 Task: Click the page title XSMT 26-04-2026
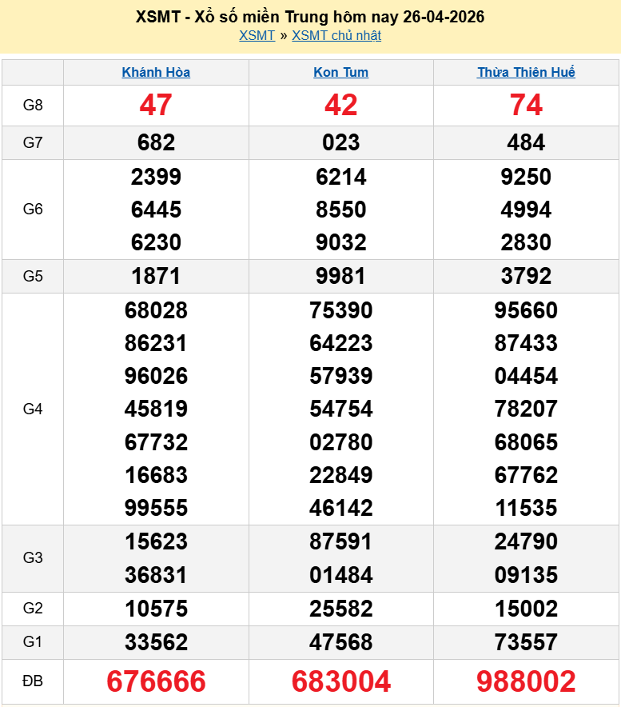(x=310, y=17)
